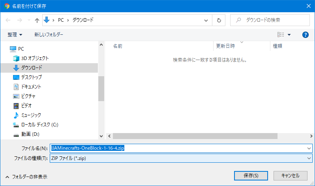Click the horizontal scrollbar thumb

195,136
